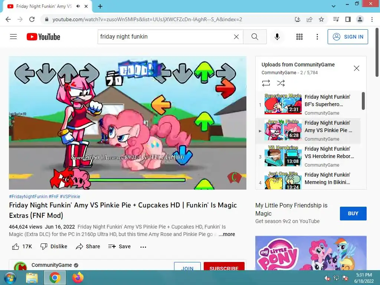Open a new browser tab

click(100, 6)
